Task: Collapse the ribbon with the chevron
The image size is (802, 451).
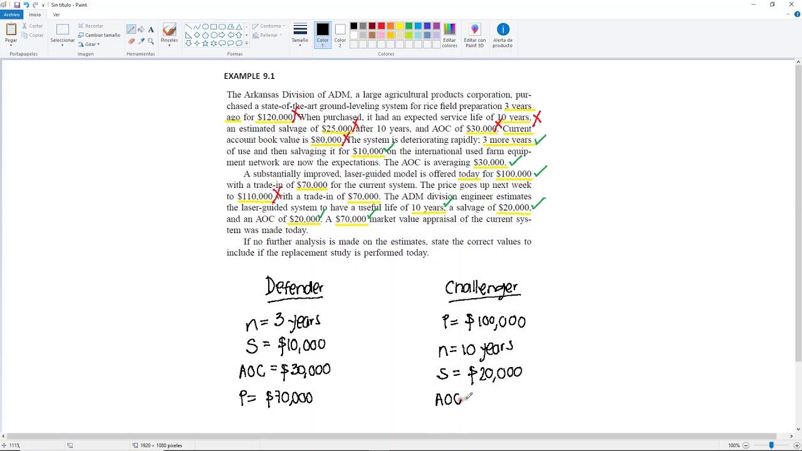Action: (x=789, y=14)
